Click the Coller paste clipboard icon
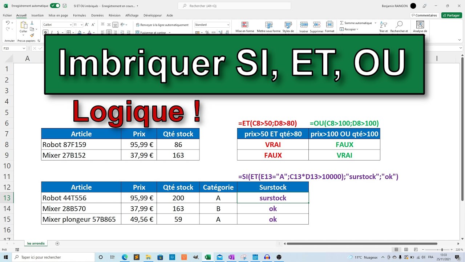The height and width of the screenshot is (262, 465). [24, 25]
